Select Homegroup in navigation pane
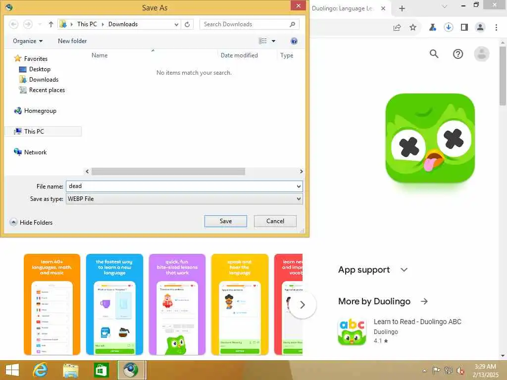Image resolution: width=507 pixels, height=380 pixels. pos(40,111)
